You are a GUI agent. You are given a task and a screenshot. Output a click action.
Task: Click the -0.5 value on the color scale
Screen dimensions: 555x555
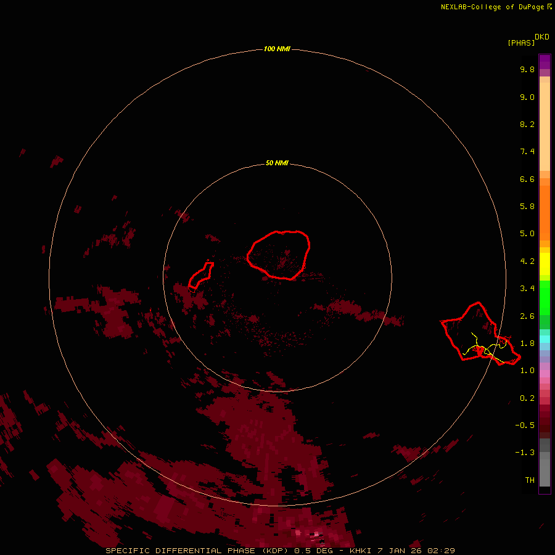click(x=525, y=425)
